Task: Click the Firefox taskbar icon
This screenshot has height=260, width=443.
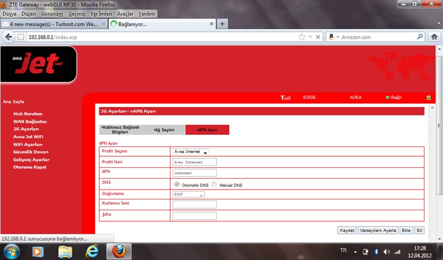Action: [119, 251]
